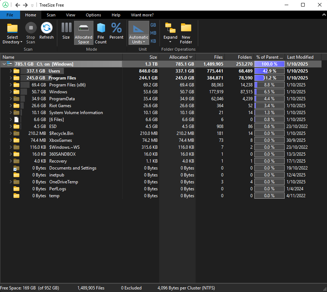Sort by % of Parent column
This screenshot has width=327, height=292.
point(269,57)
